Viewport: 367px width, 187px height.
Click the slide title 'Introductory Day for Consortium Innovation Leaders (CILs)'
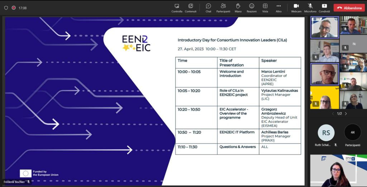tap(232, 40)
